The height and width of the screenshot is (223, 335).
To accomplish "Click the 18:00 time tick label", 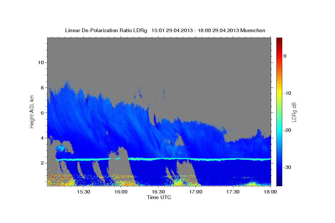I will [271, 192].
